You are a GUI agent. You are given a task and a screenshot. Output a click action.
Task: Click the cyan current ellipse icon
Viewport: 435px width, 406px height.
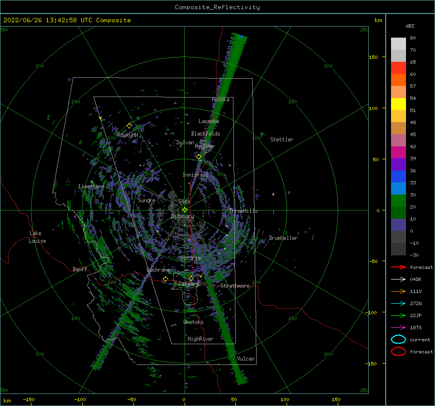tap(398, 339)
